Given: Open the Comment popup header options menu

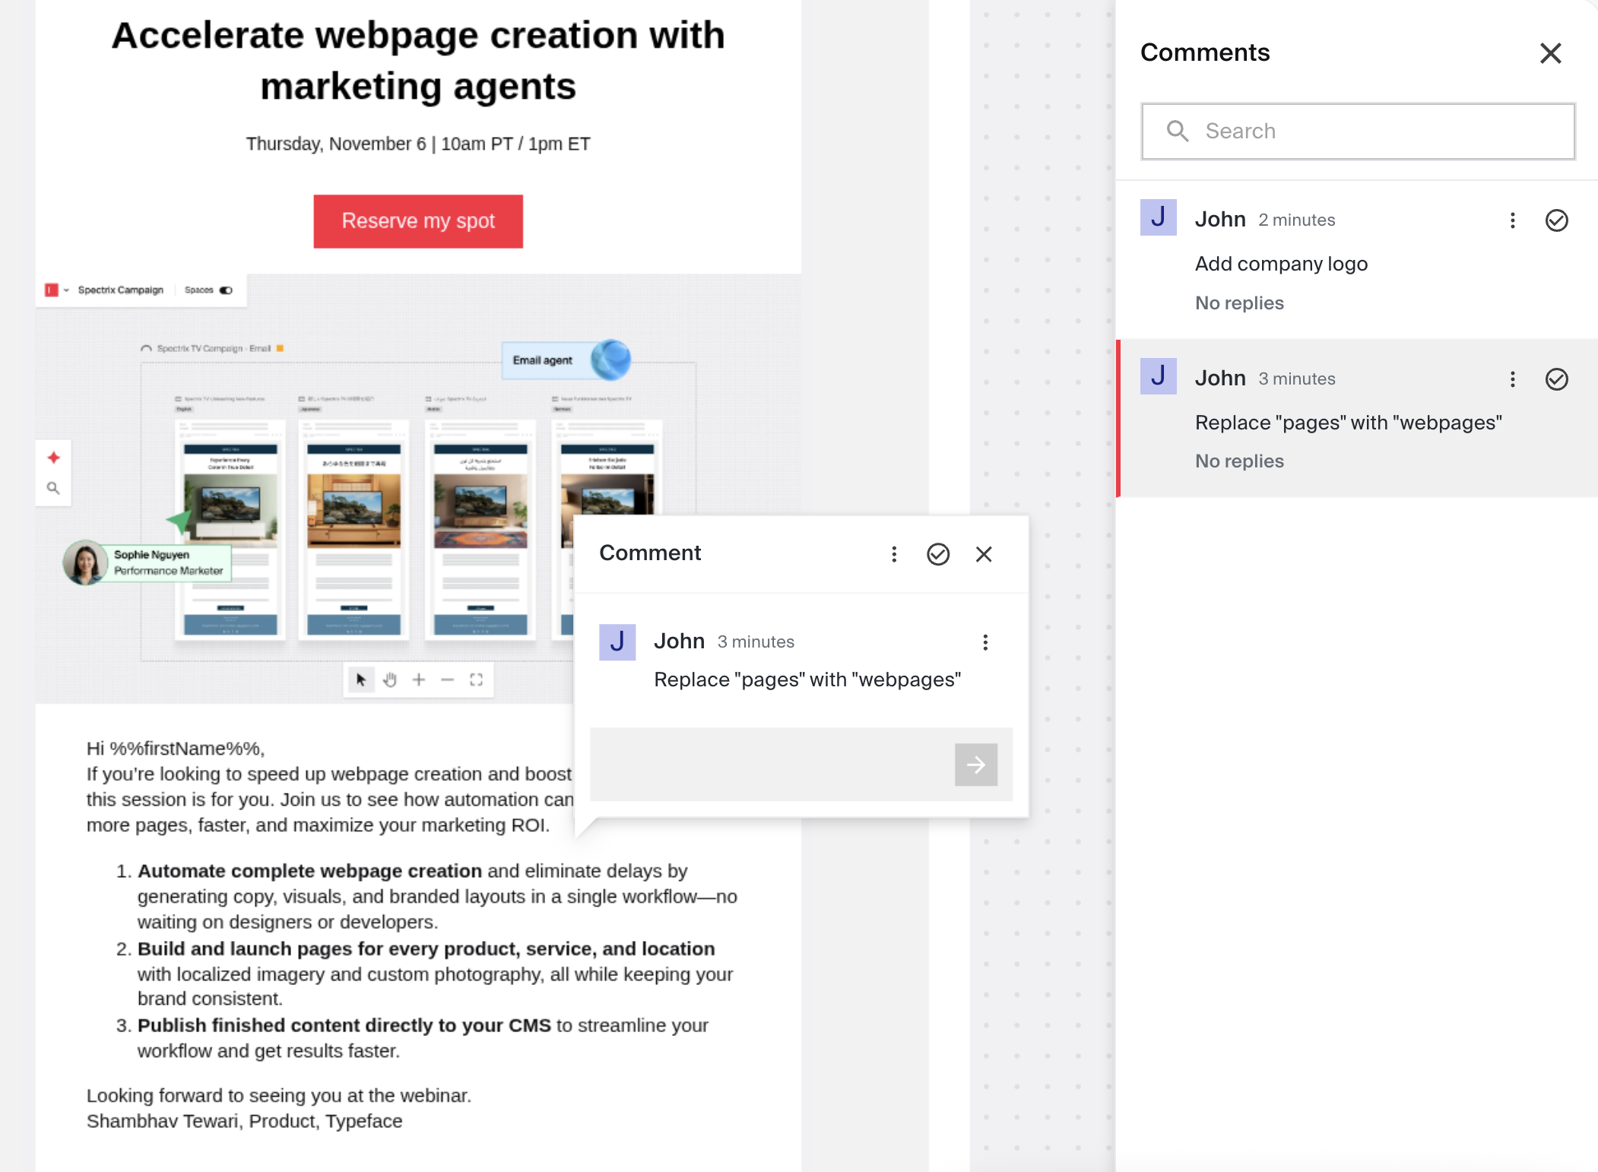Looking at the screenshot, I should click(894, 554).
